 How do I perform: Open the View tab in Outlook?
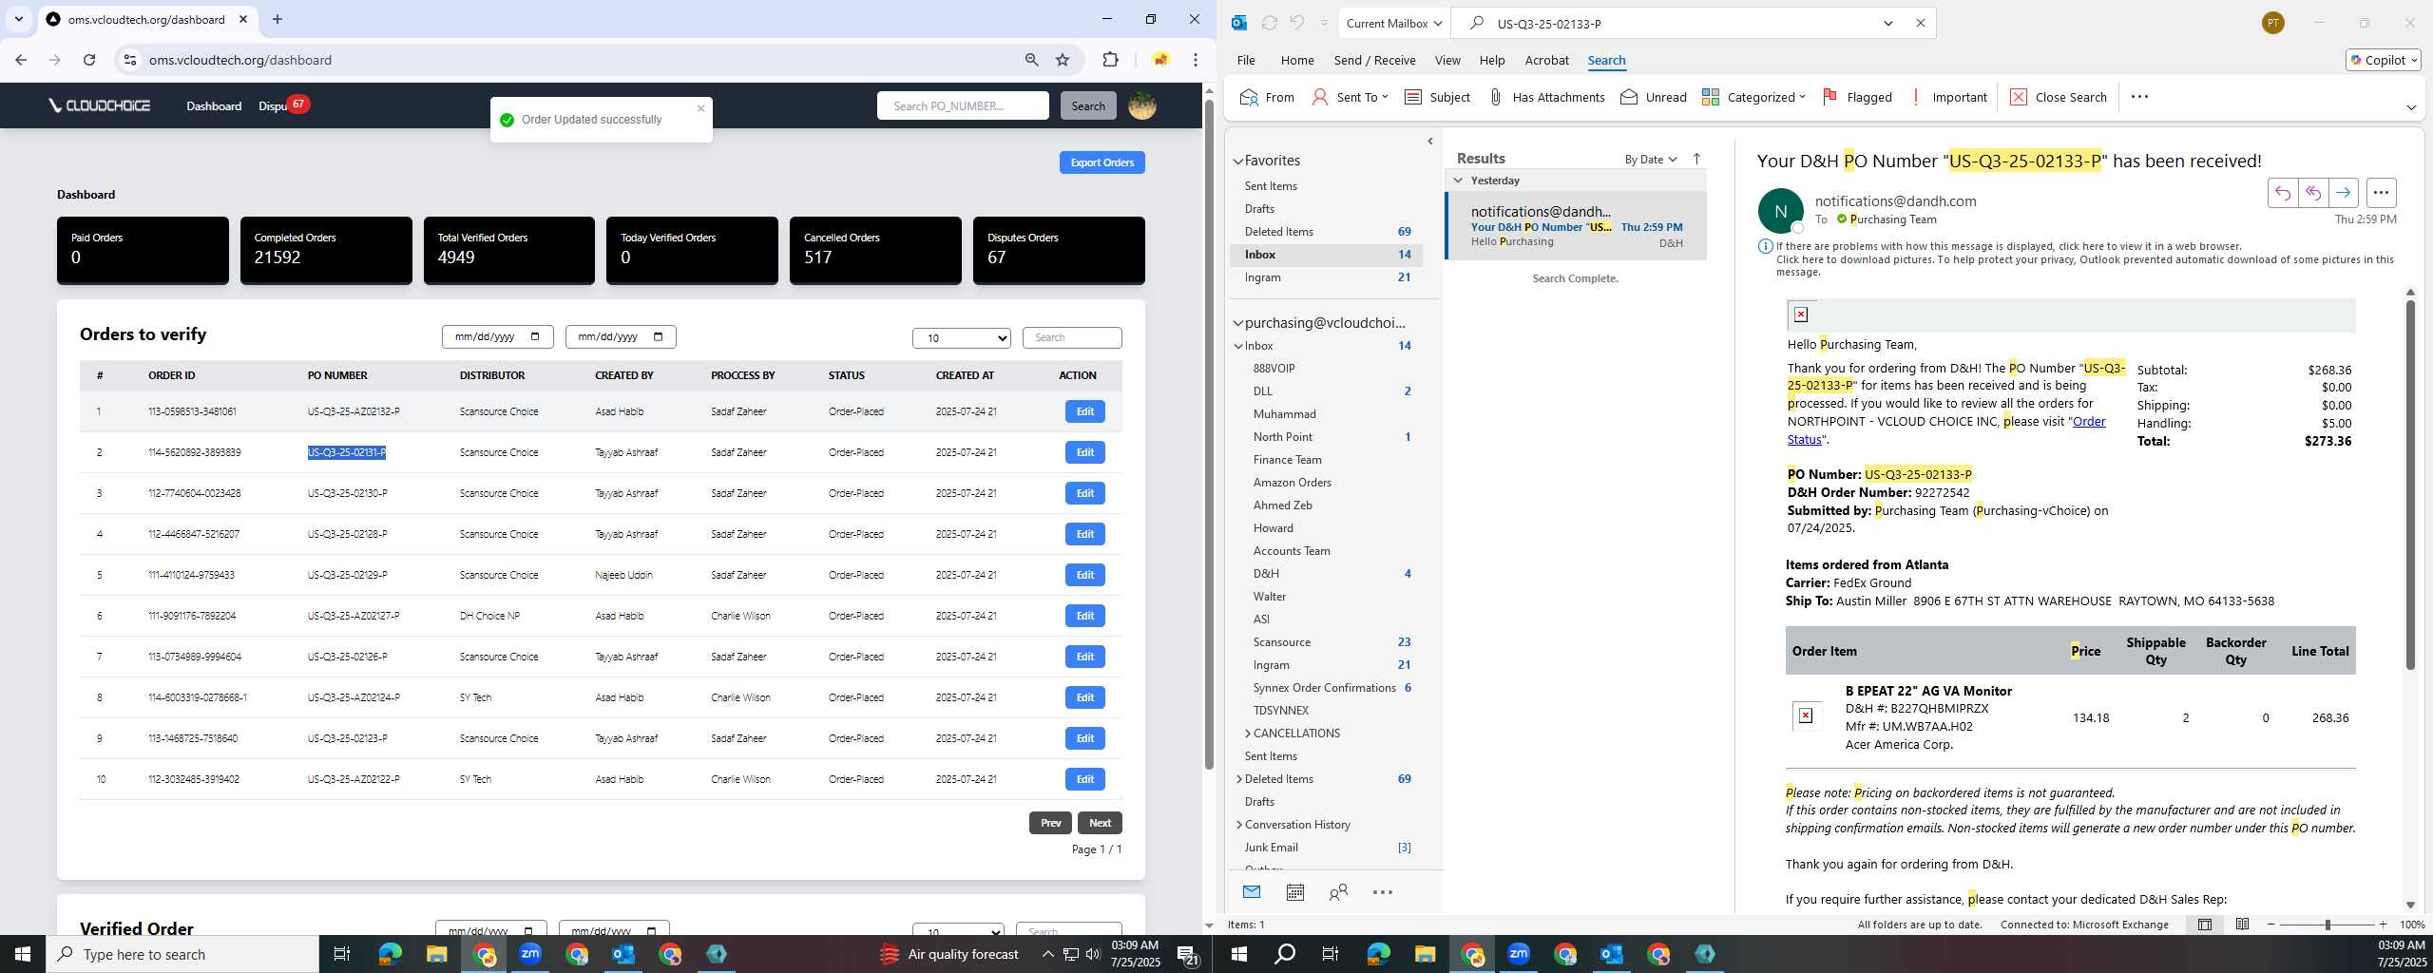click(1447, 60)
